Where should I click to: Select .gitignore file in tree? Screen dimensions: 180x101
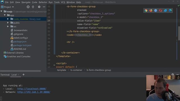click(x=18, y=34)
